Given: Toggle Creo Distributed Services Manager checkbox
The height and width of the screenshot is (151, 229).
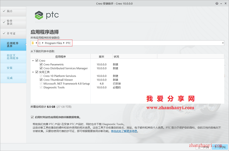Looking at the screenshot, I should coord(41,68).
